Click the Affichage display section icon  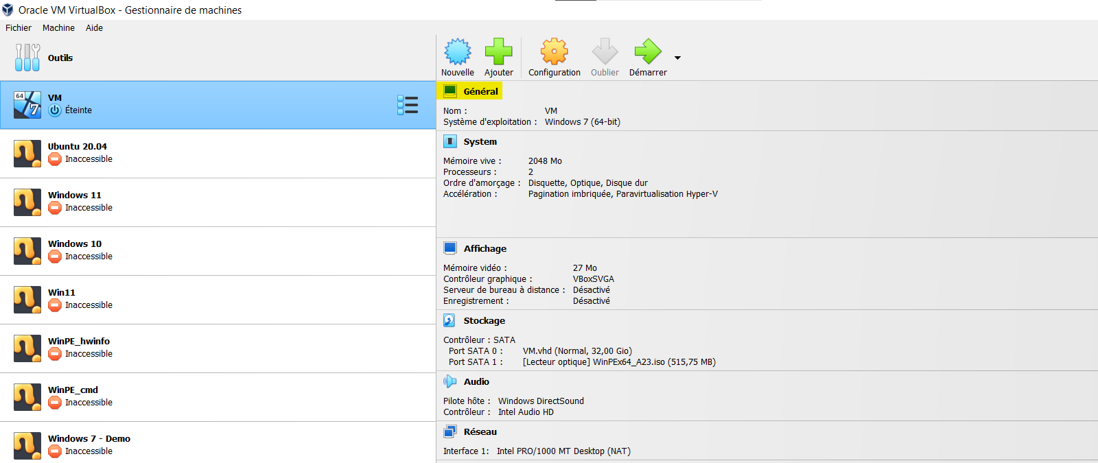[x=450, y=248]
